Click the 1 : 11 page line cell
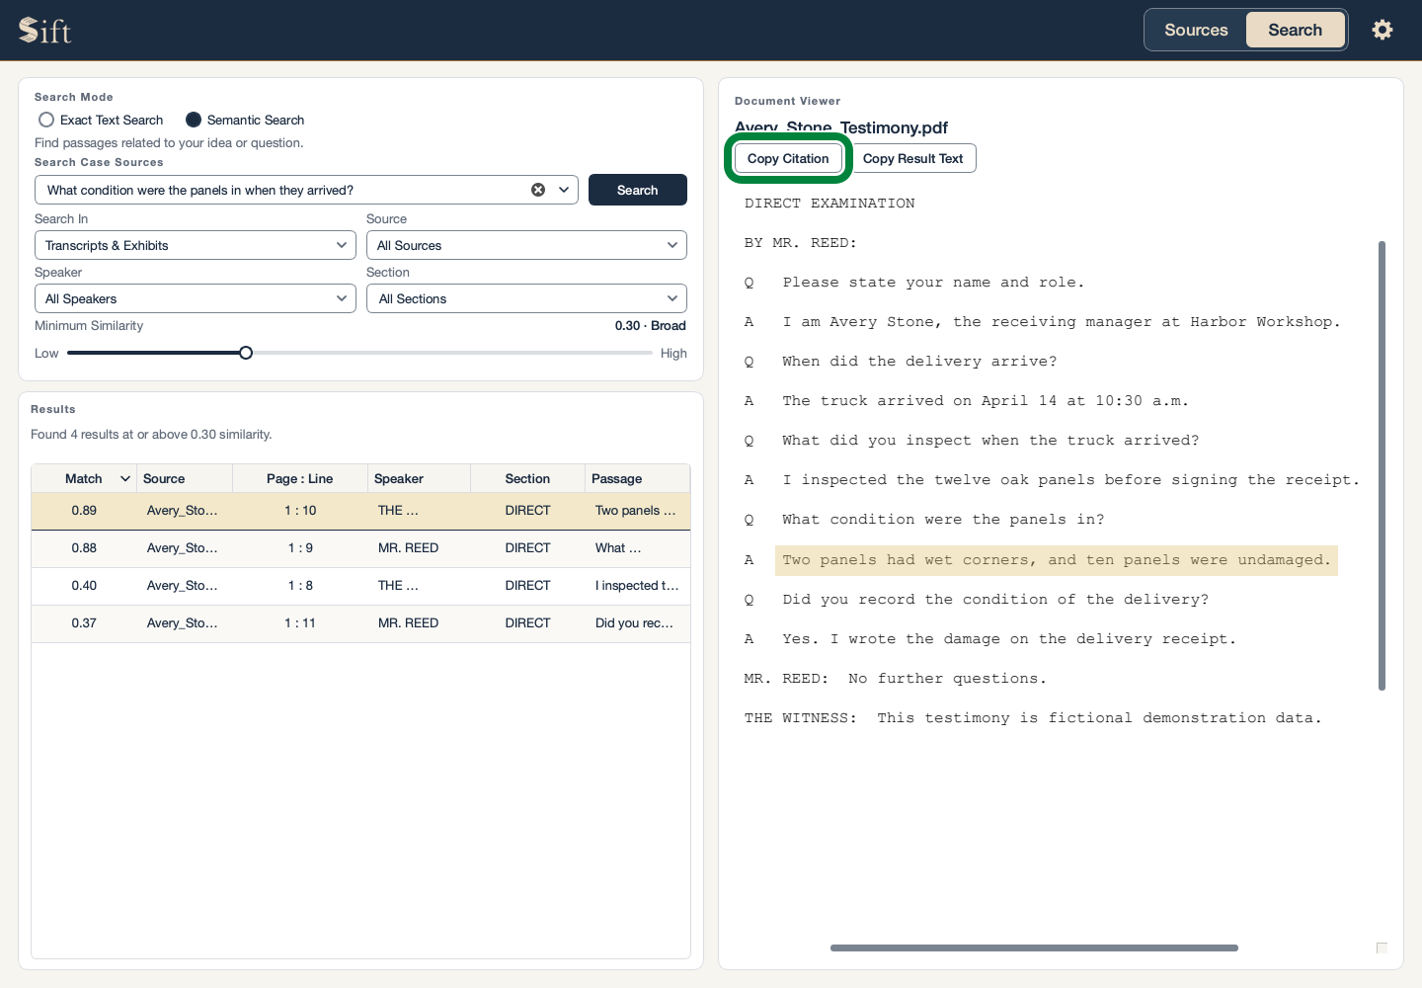The width and height of the screenshot is (1422, 988). 300,623
